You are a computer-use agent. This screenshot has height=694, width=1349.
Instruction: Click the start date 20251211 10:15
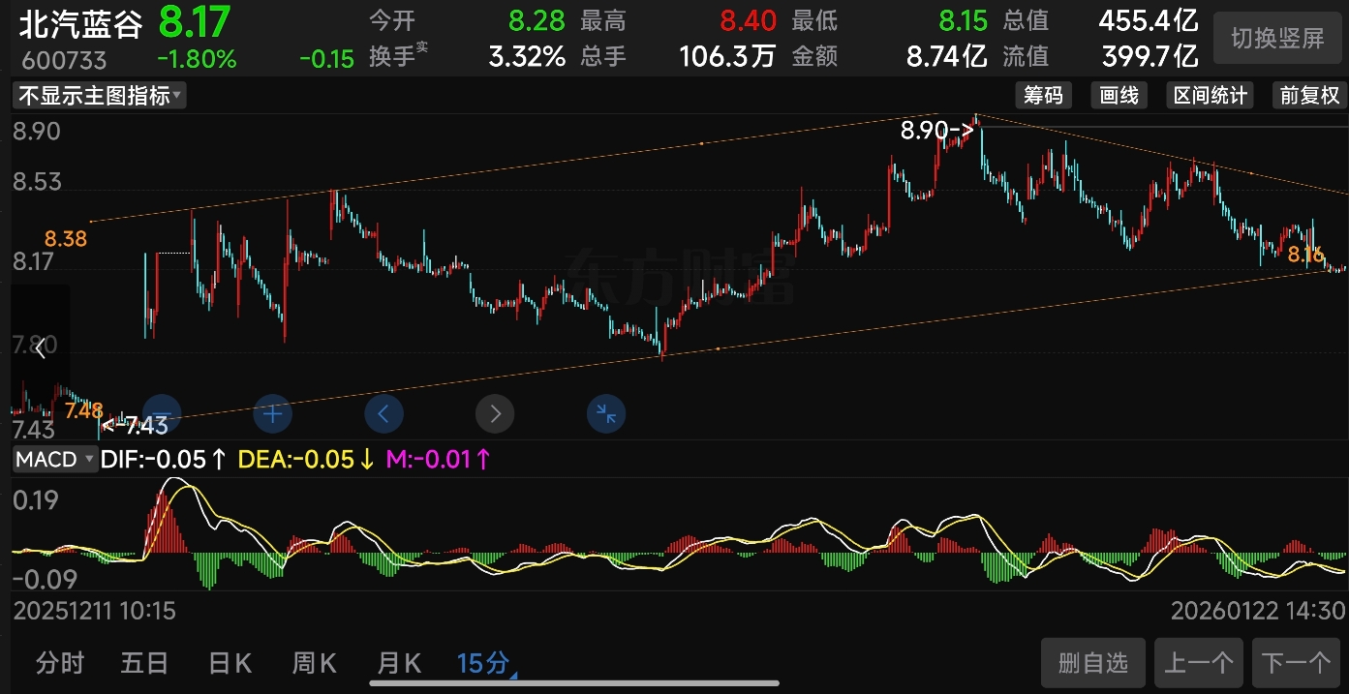point(94,610)
